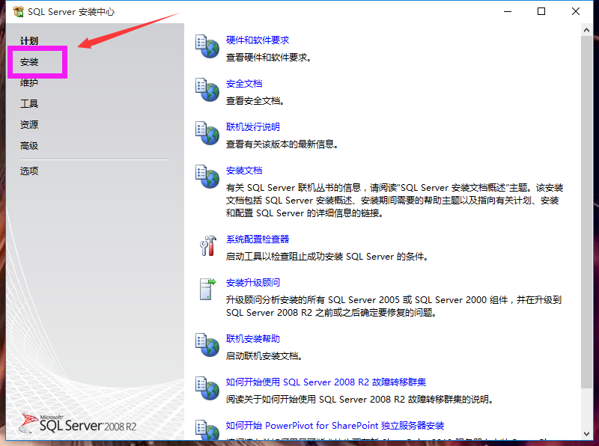Select 资源 in the left sidebar
Screen dimensions: 599x446
click(29, 124)
